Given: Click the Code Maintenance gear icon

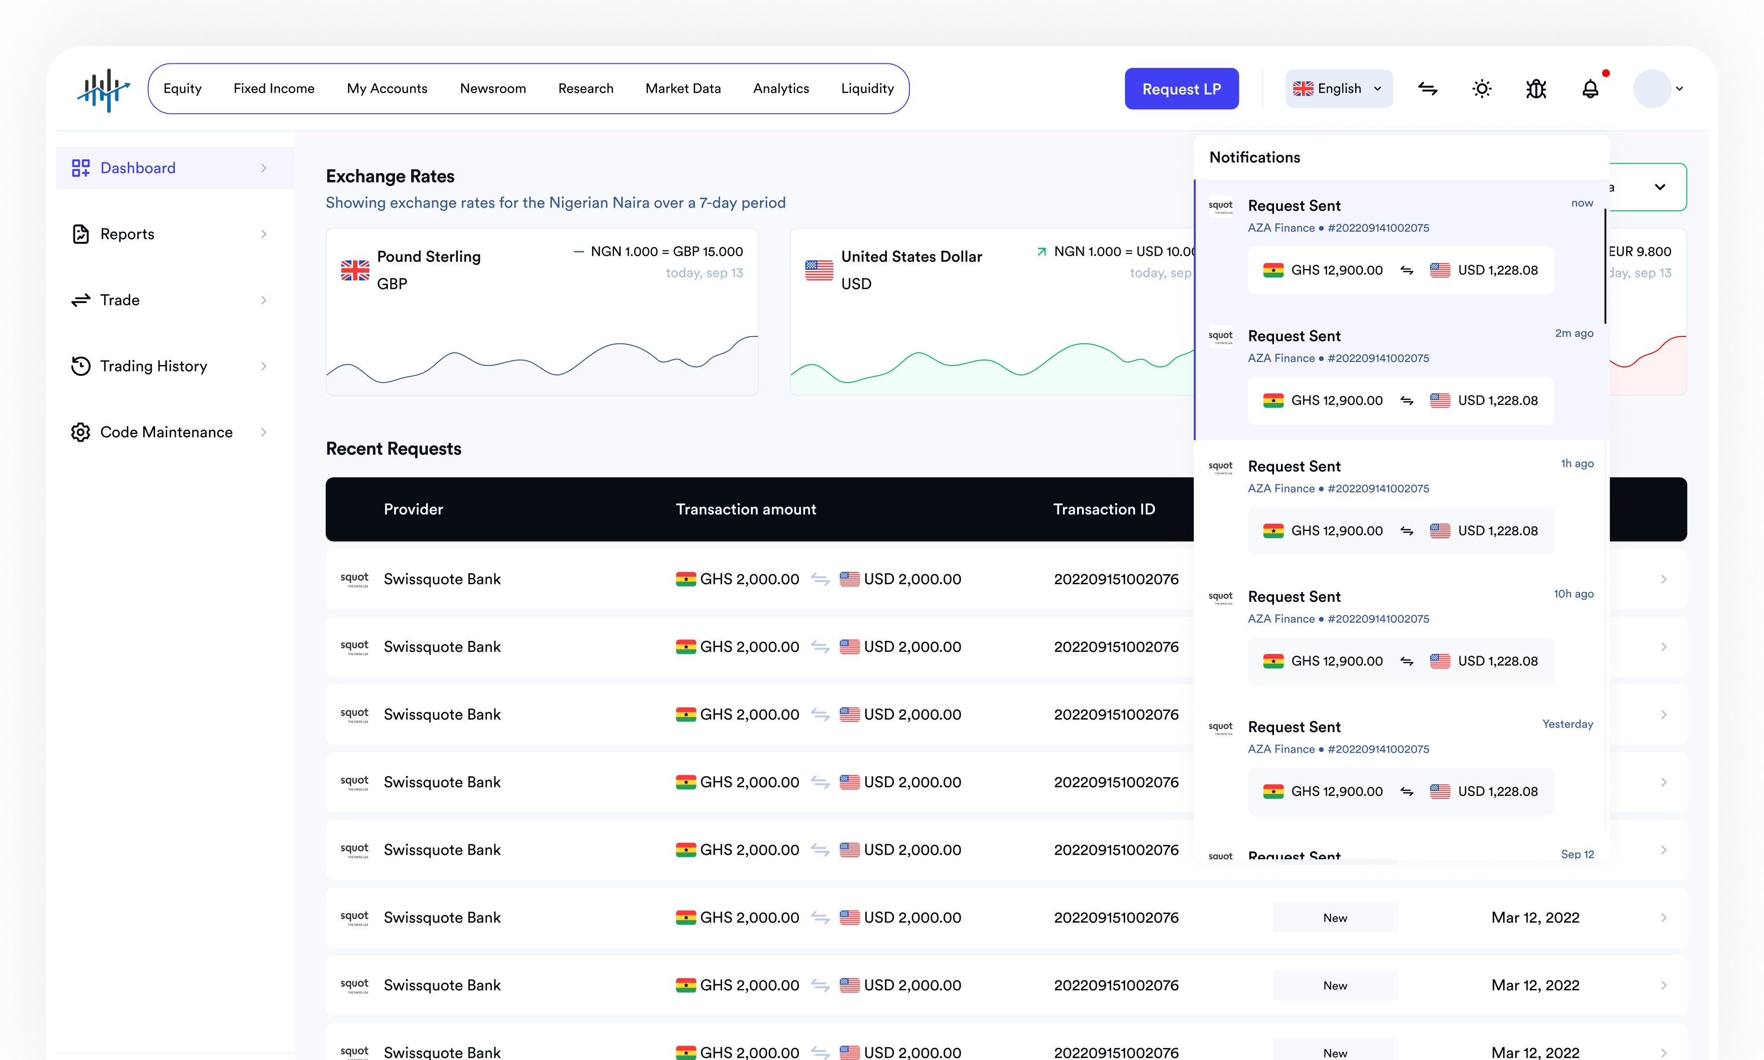Looking at the screenshot, I should pyautogui.click(x=81, y=432).
